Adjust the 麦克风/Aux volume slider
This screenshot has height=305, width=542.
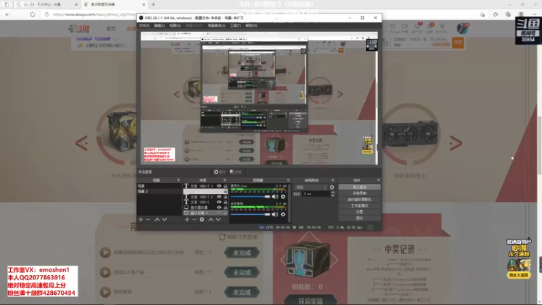pos(250,197)
